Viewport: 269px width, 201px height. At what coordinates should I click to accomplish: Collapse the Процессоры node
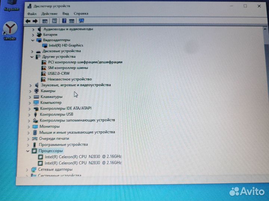click(x=28, y=151)
